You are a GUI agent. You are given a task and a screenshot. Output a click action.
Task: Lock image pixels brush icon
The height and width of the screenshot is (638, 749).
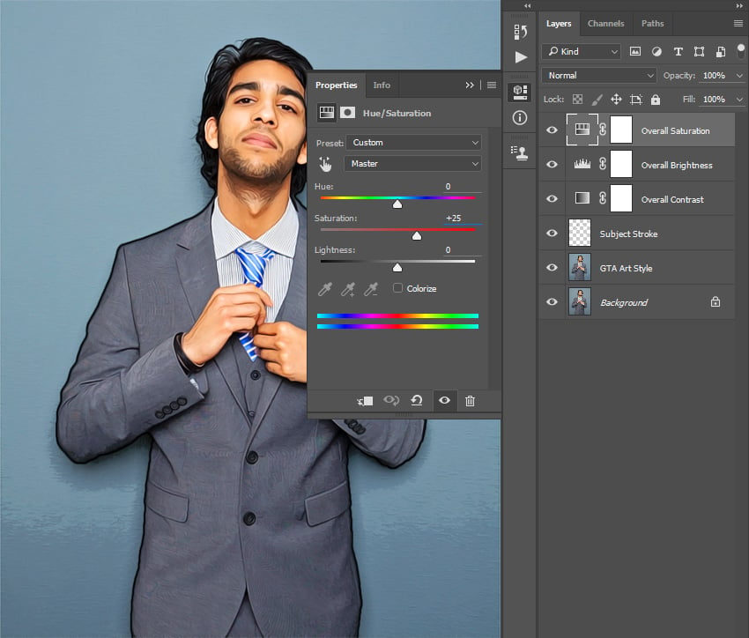pyautogui.click(x=597, y=100)
